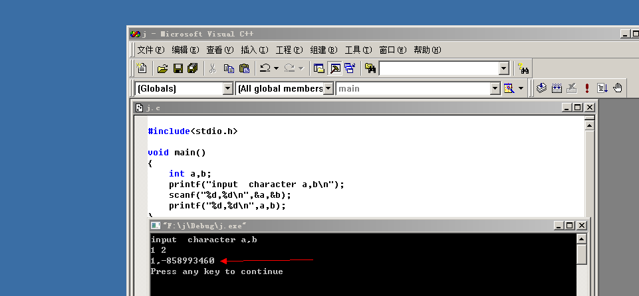Open the 文件(F) menu
This screenshot has height=296, width=639.
point(151,50)
